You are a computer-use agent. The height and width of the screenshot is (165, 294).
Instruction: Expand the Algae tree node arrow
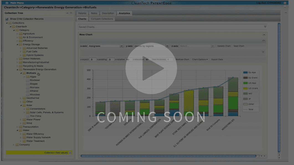pyautogui.click(x=24, y=77)
